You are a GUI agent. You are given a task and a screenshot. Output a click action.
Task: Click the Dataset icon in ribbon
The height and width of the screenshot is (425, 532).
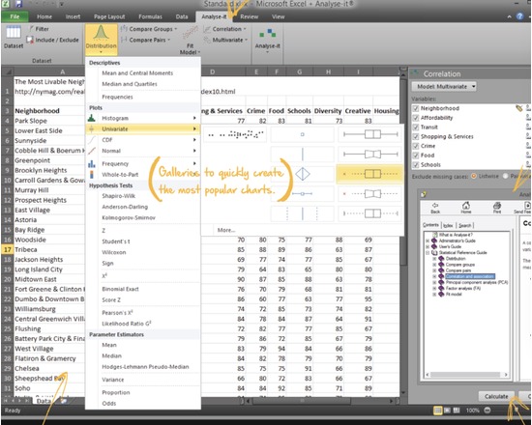pyautogui.click(x=14, y=33)
